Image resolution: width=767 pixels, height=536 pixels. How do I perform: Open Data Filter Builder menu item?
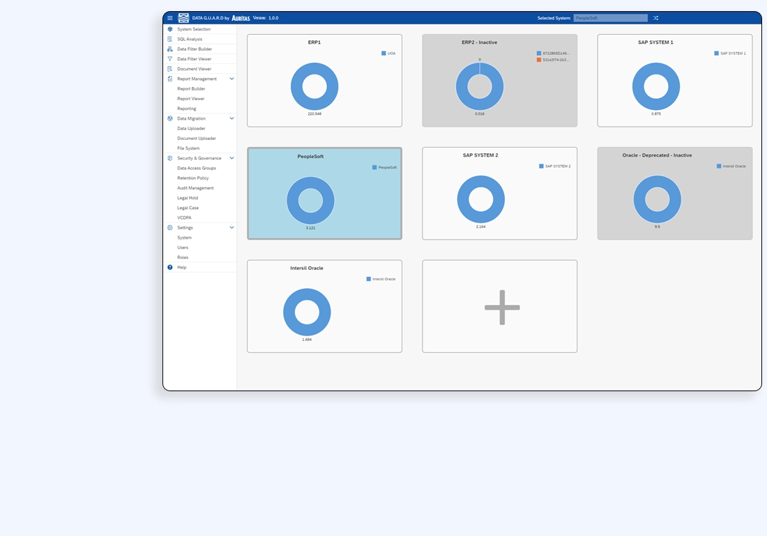coord(199,49)
